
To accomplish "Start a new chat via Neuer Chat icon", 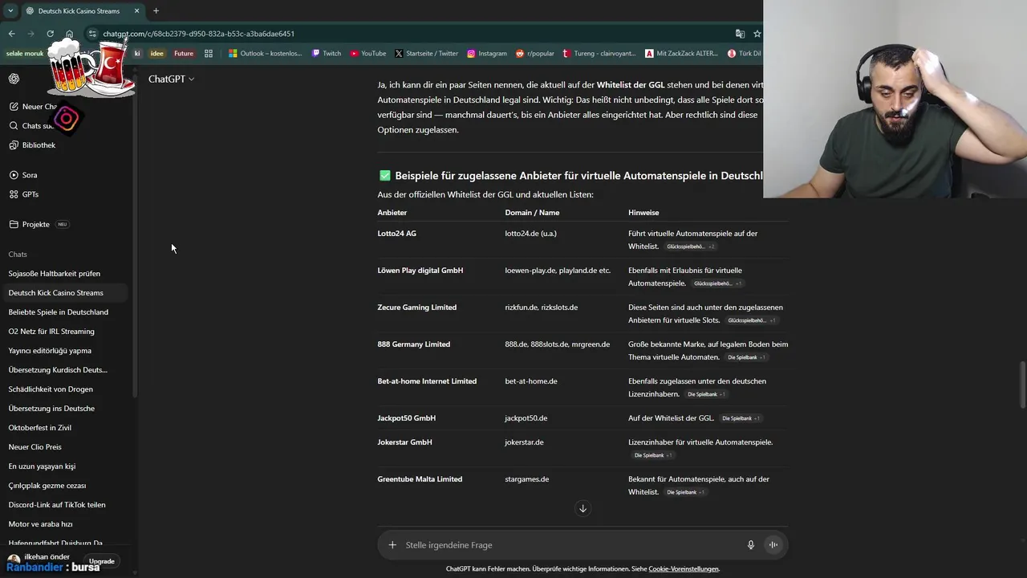I will point(14,107).
